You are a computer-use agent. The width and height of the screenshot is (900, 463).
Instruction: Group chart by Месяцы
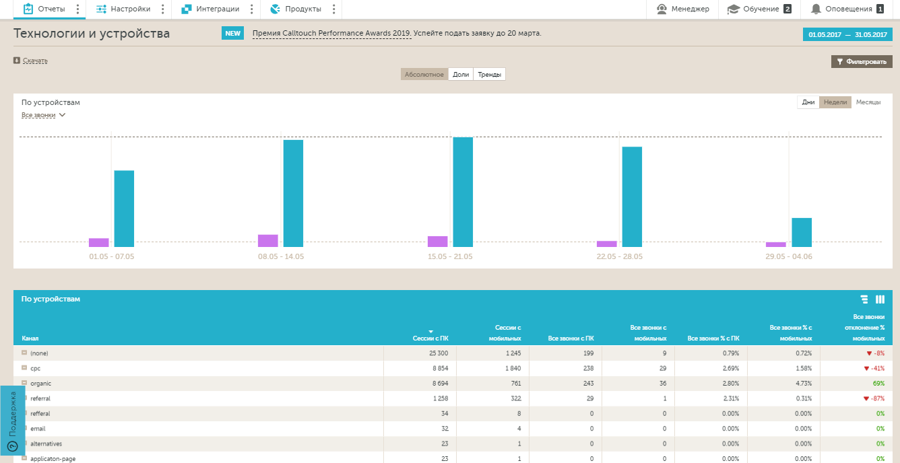point(868,102)
